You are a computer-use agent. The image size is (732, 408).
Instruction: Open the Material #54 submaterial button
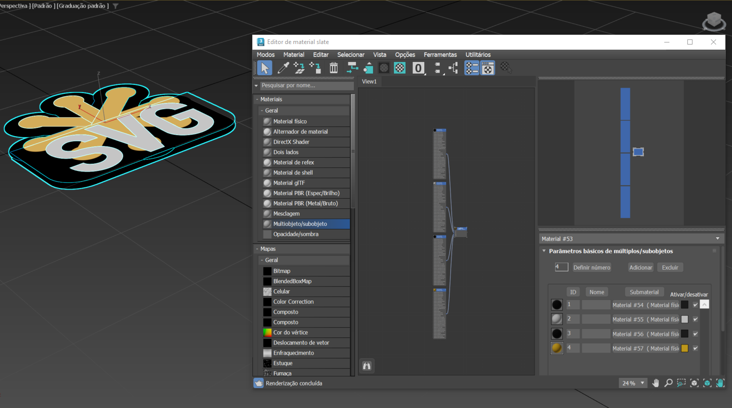click(645, 305)
